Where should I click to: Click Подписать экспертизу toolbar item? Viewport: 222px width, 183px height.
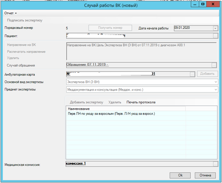(25, 21)
